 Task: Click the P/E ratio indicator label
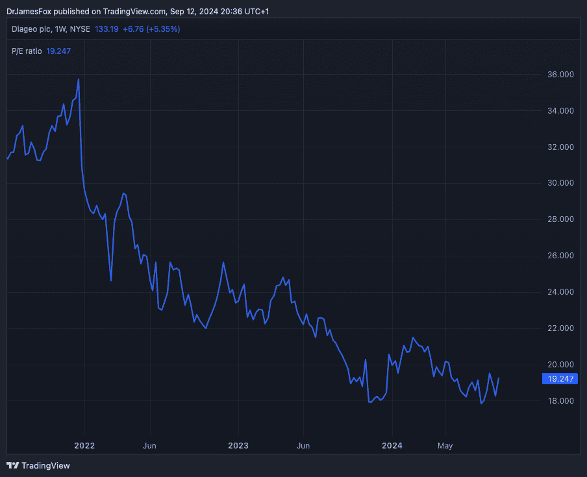pyautogui.click(x=27, y=51)
